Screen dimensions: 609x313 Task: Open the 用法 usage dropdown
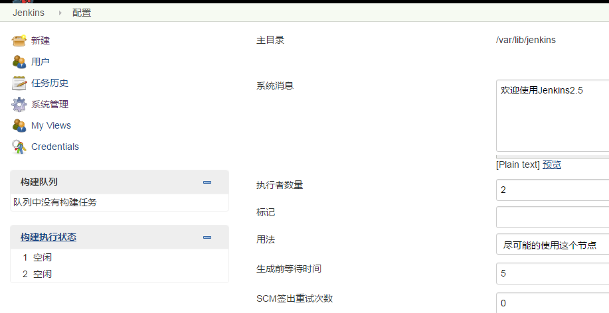point(553,244)
